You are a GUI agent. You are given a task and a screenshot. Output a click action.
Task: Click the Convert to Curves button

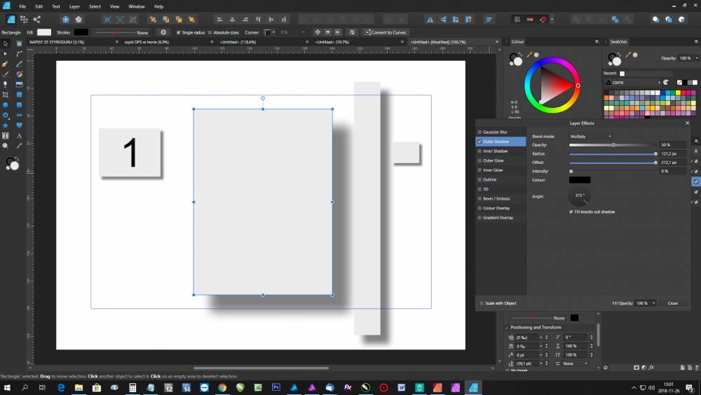[x=384, y=32]
